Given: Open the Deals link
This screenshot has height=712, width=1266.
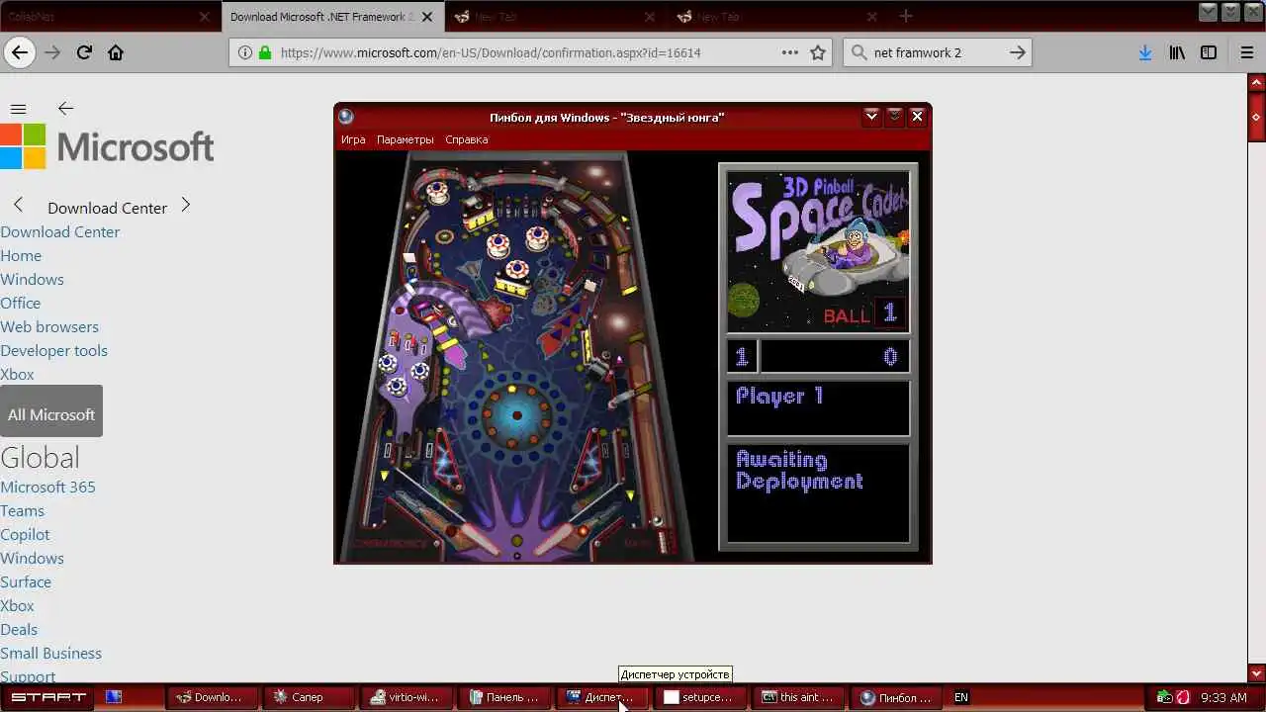Looking at the screenshot, I should tap(19, 629).
